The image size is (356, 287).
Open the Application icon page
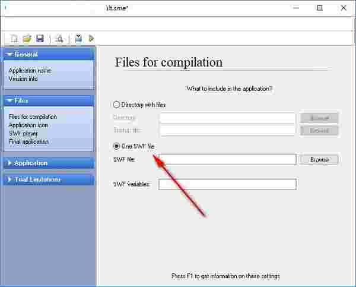point(28,125)
